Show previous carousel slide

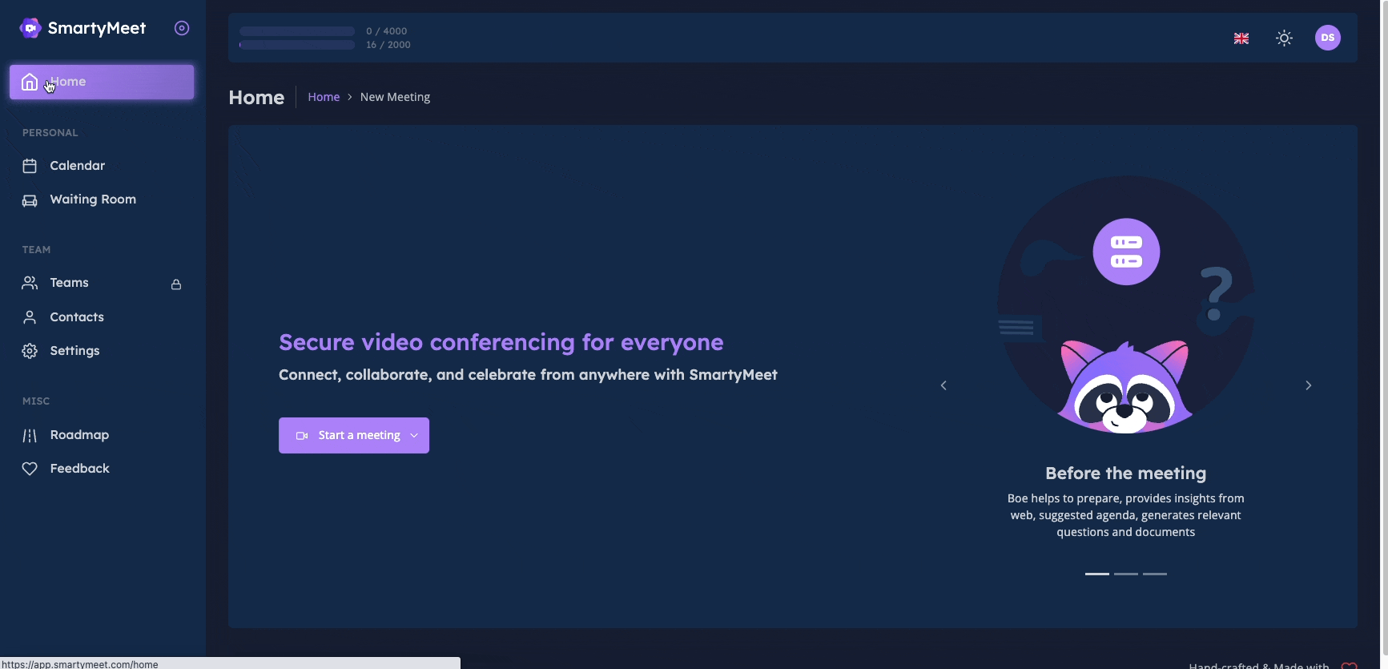click(943, 385)
